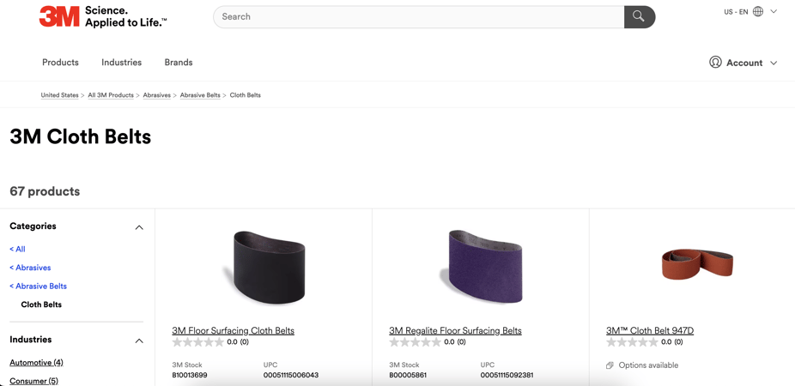Open 3M Floor Surfacing Cloth Belts product

(x=234, y=331)
